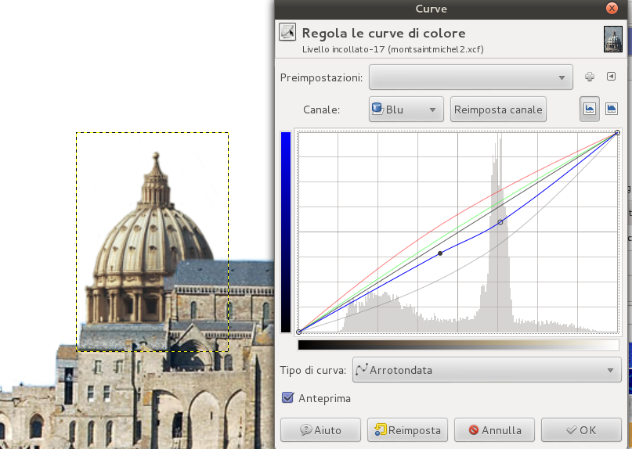The image size is (632, 449).
Task: Click the bottom-left curve endpoint
Action: 298,332
